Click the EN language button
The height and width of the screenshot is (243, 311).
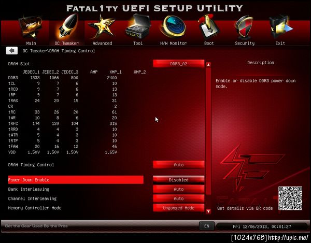[x=207, y=226]
